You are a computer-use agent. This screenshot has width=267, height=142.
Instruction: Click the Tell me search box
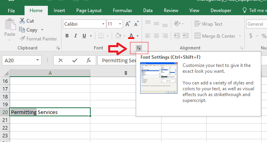(x=255, y=11)
